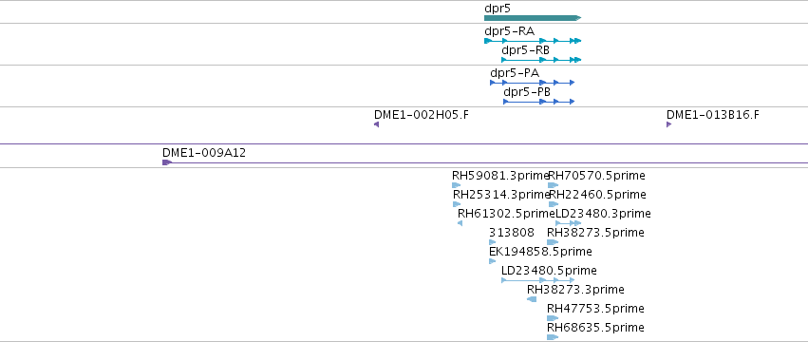Select the RH59081.3prime EST glyph
Viewport: 808px width, 342px height.
pyautogui.click(x=456, y=185)
